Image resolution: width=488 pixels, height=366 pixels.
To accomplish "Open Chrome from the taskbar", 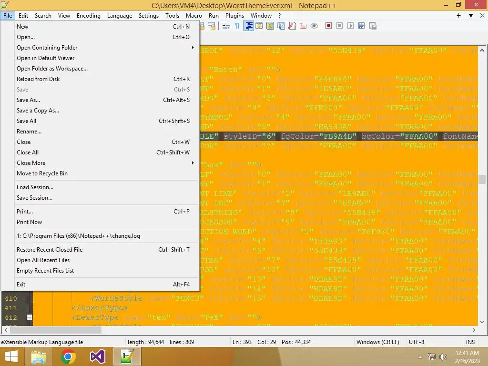I will (68, 356).
